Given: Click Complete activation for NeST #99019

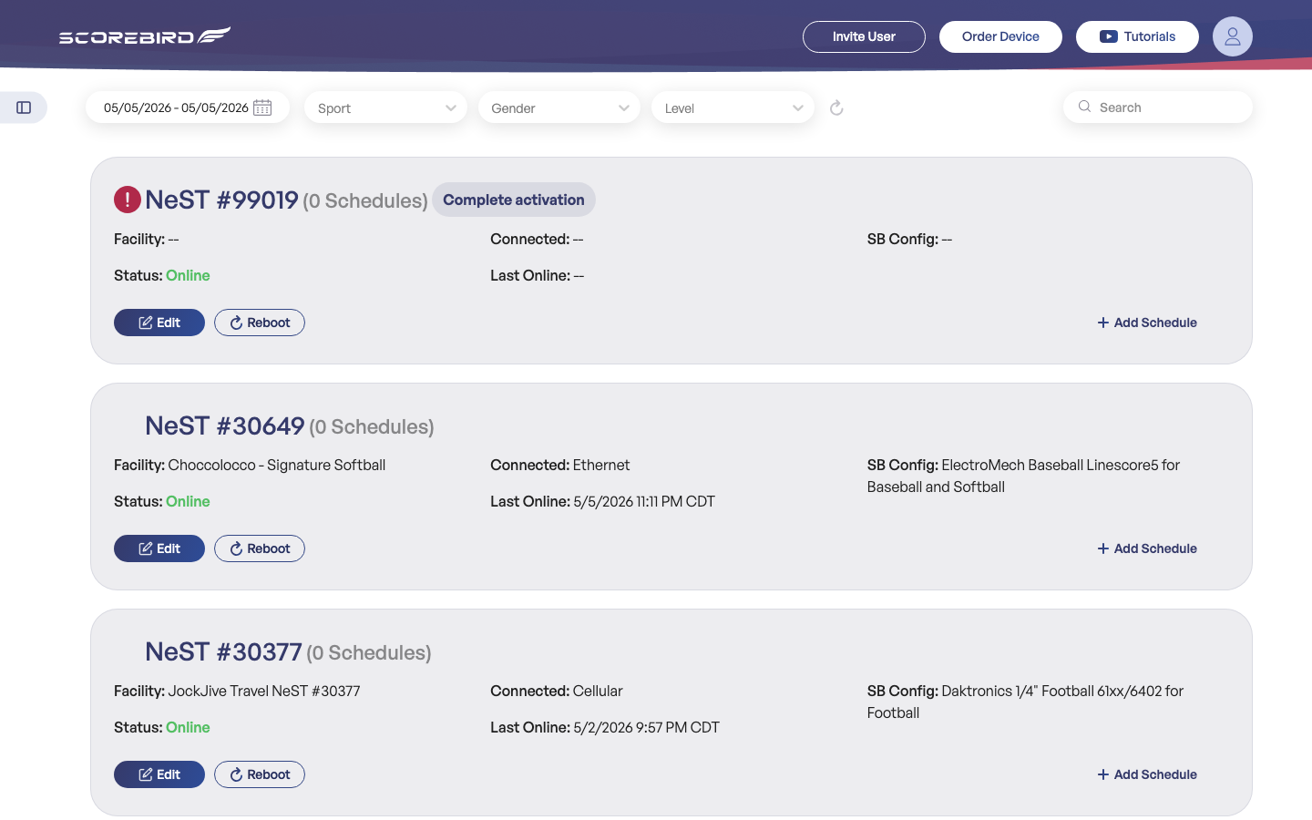Looking at the screenshot, I should click(x=514, y=200).
